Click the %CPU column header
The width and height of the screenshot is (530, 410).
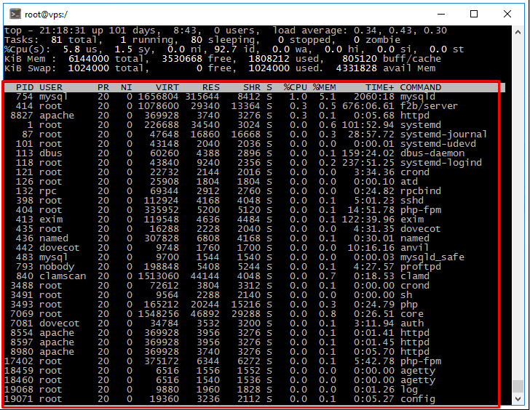(x=294, y=87)
